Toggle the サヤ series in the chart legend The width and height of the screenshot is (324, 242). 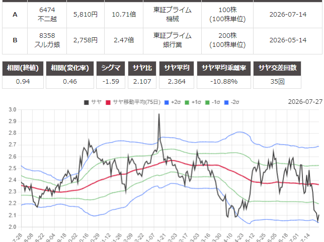93,102
